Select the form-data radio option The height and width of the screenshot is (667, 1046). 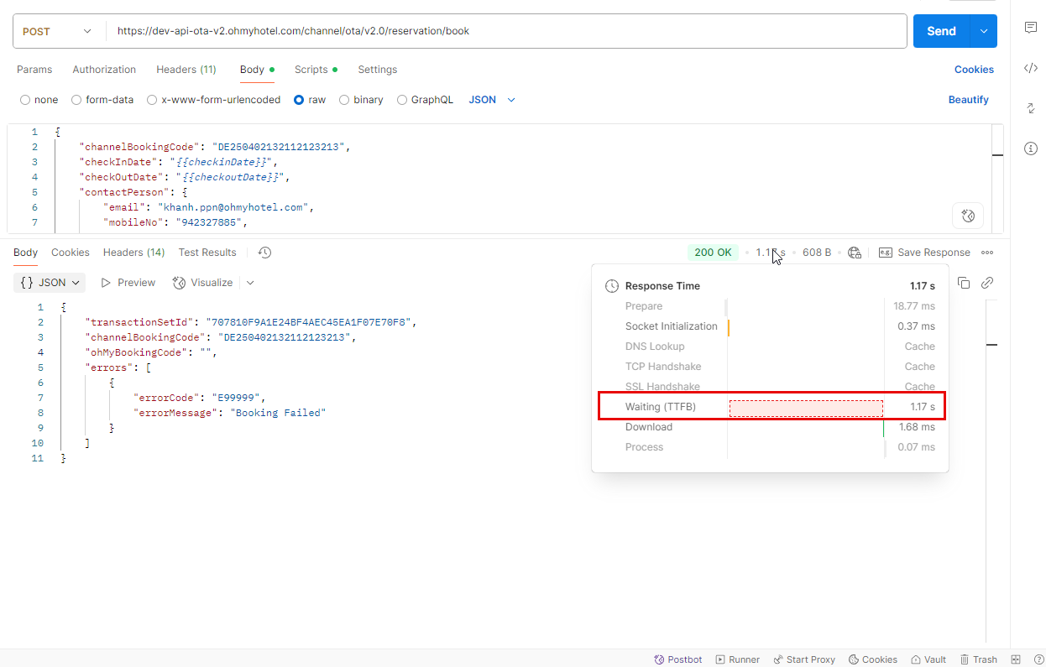[77, 100]
